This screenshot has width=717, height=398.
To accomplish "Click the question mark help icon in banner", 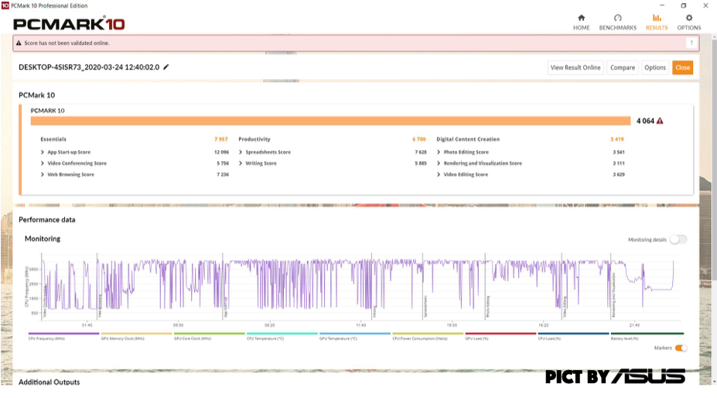I will [x=691, y=43].
